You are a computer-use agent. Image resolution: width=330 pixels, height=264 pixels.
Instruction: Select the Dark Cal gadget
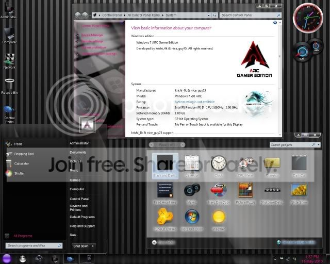[299, 166]
